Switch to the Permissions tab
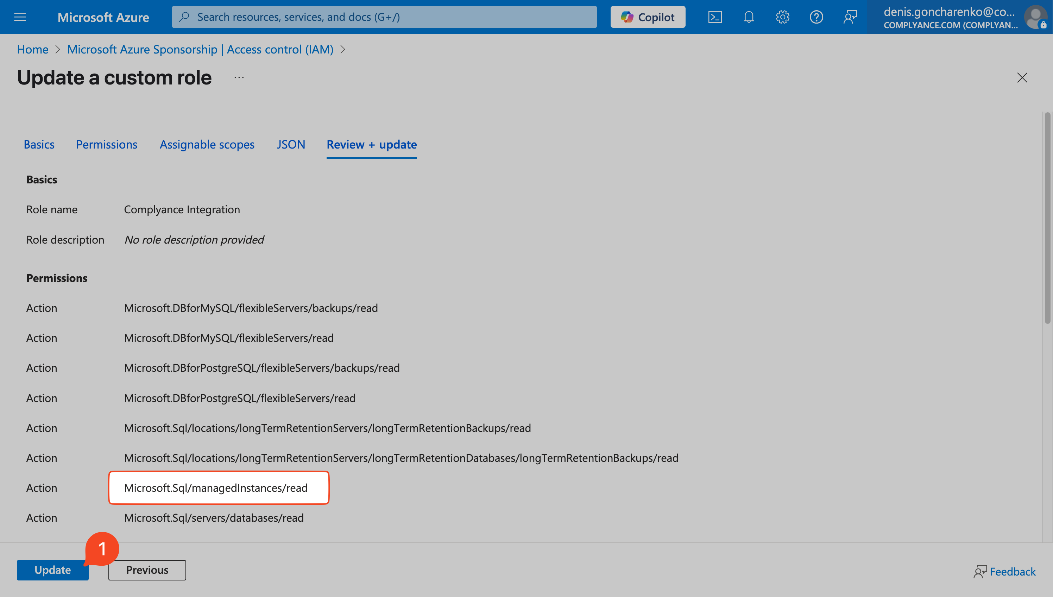 pos(107,144)
